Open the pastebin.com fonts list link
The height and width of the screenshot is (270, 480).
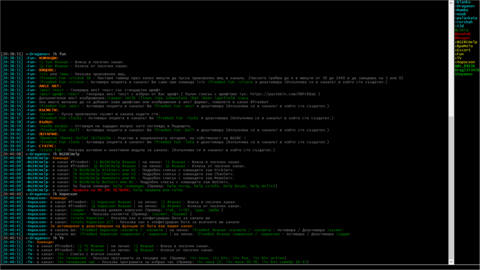point(284,94)
